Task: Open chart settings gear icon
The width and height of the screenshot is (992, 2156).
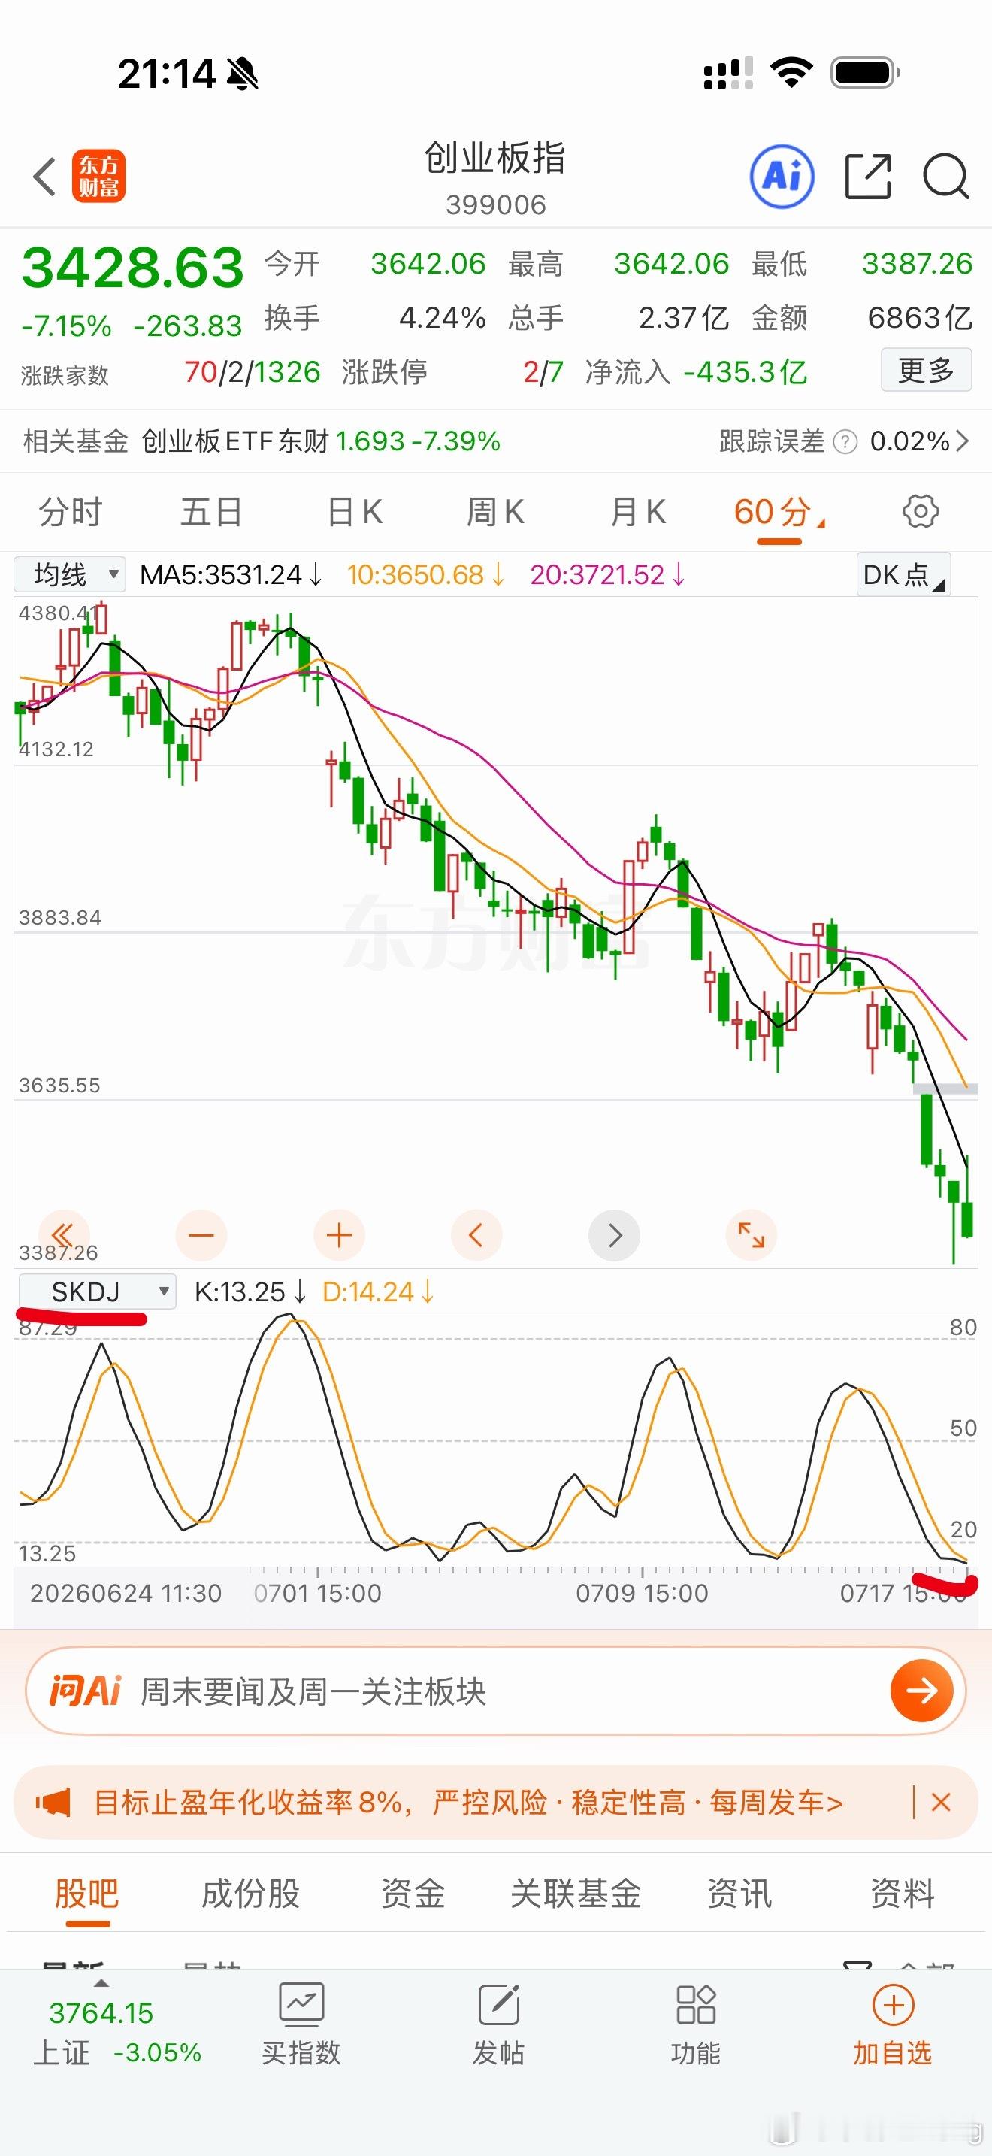Action: click(x=920, y=511)
